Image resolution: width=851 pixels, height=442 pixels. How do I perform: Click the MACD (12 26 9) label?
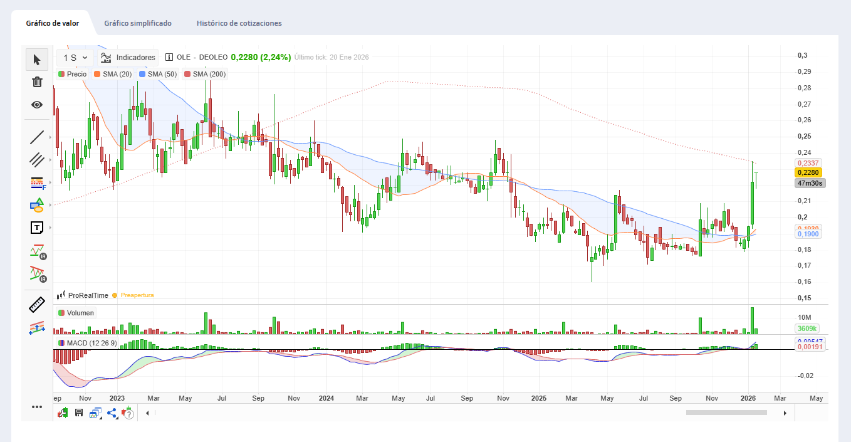pyautogui.click(x=88, y=343)
